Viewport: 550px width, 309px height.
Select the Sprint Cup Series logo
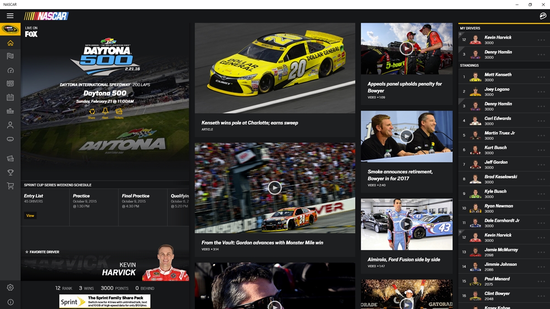(10, 29)
